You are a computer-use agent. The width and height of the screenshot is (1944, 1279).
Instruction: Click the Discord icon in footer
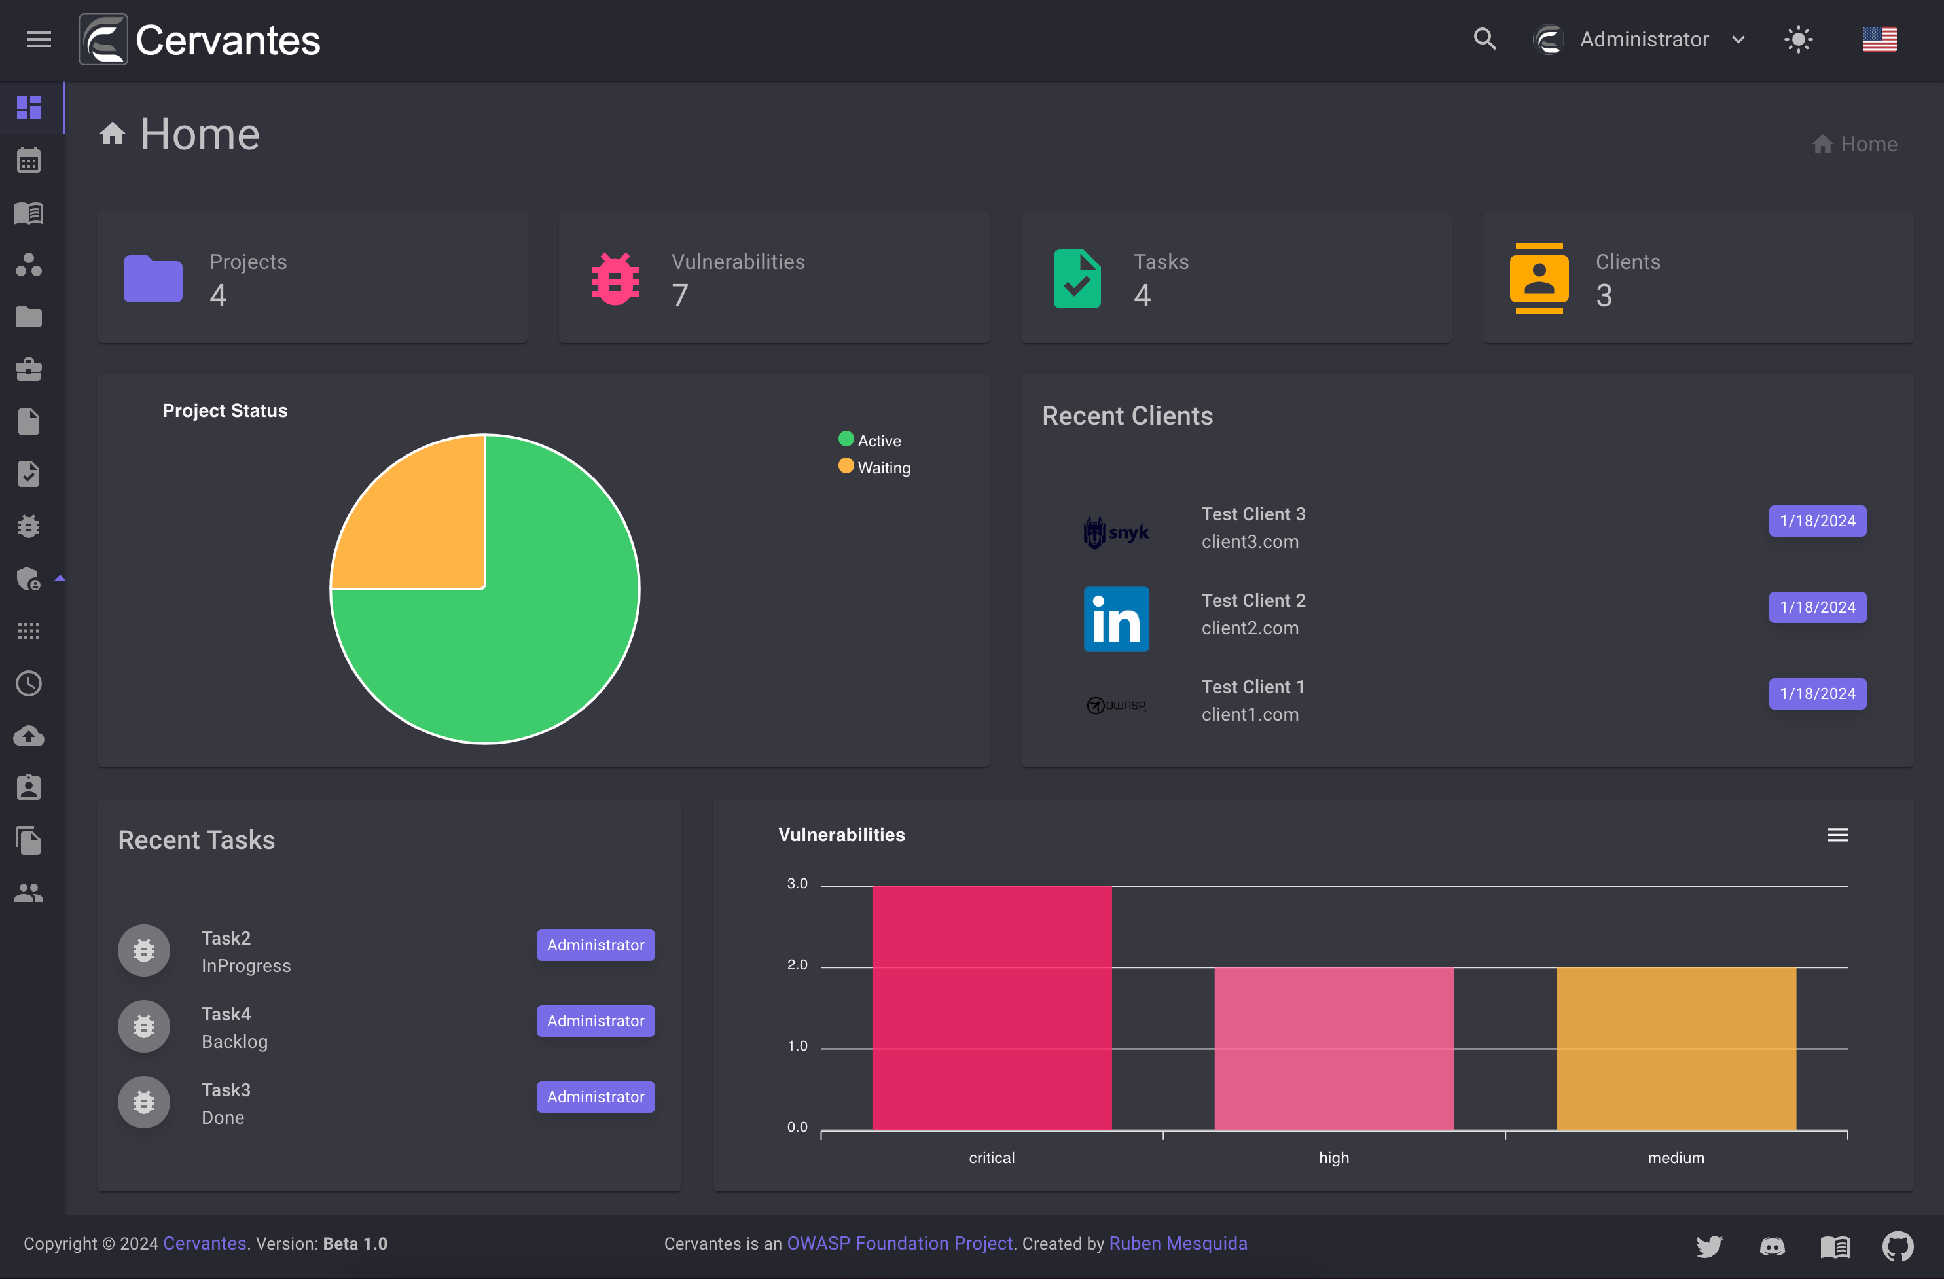click(x=1772, y=1246)
